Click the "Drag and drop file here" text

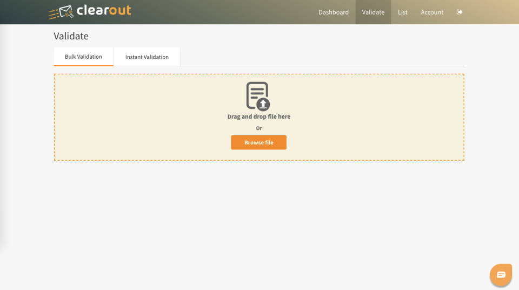tap(258, 116)
